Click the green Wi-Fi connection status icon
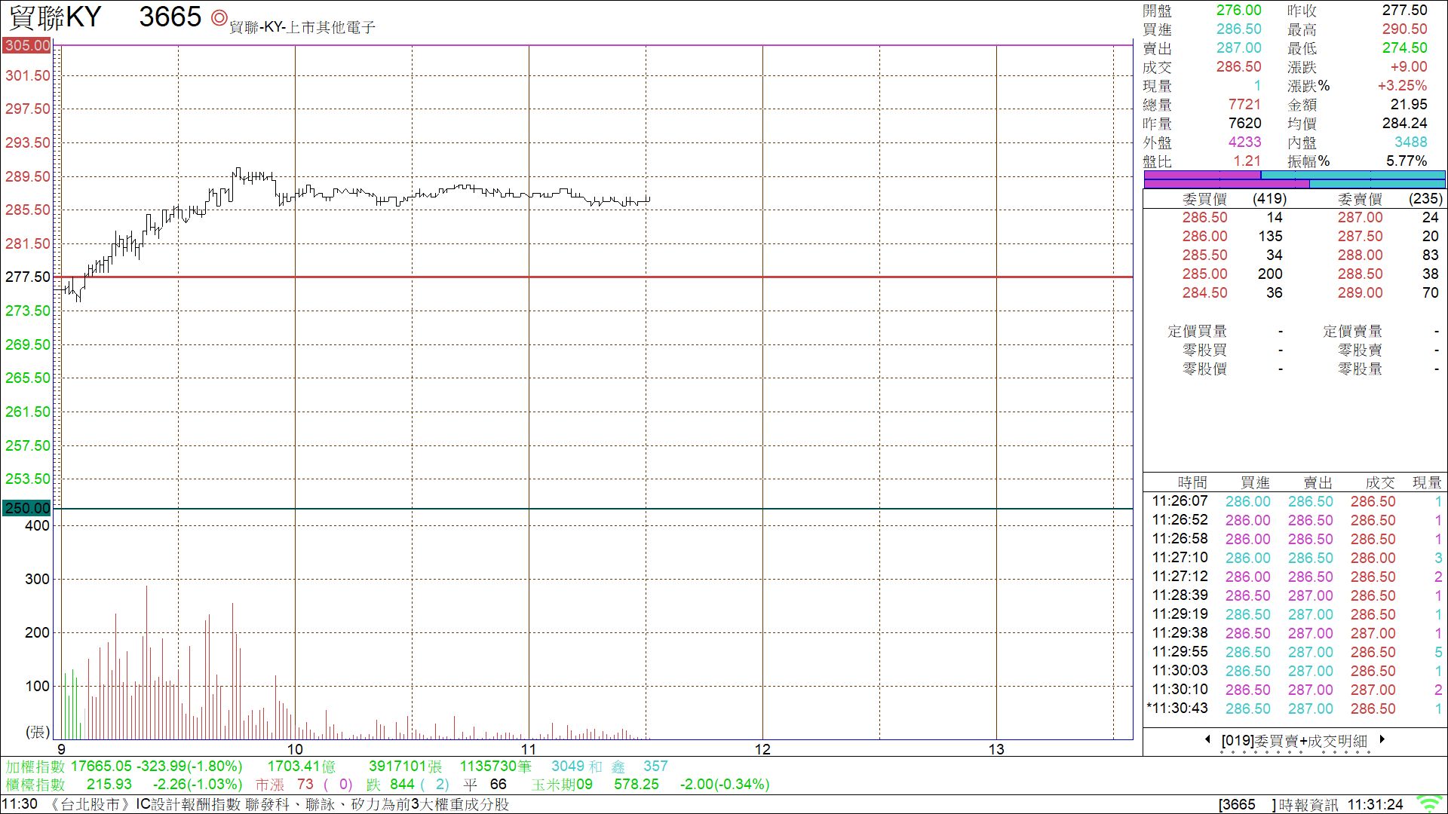 pyautogui.click(x=1429, y=803)
